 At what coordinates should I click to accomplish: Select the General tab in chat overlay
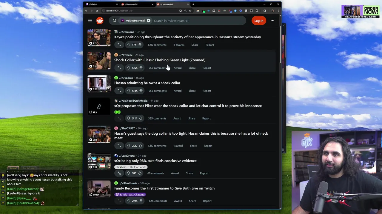[x=13, y=168]
